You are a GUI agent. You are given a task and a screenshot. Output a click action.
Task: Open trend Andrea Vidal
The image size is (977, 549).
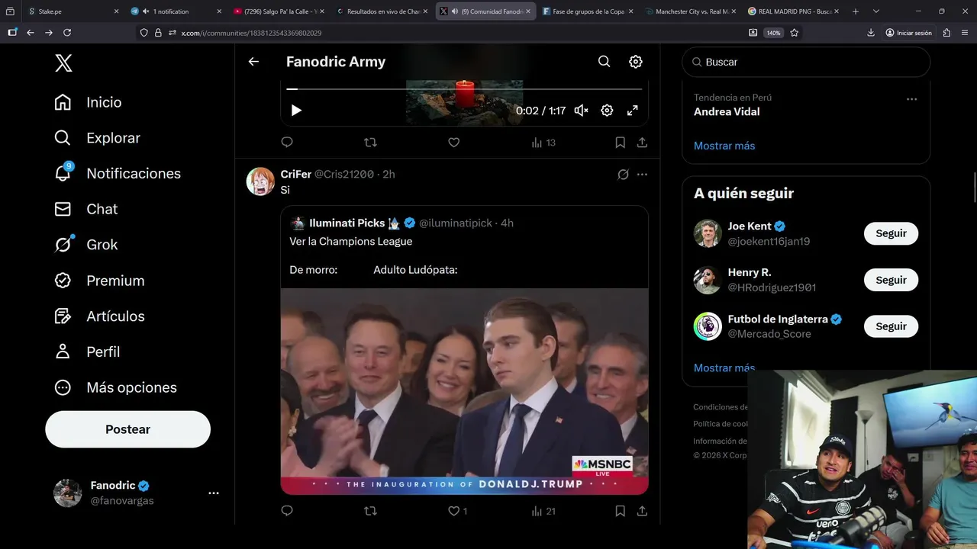(727, 111)
